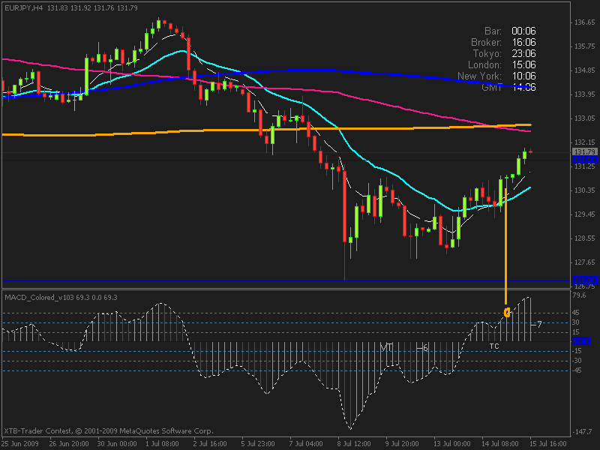Viewport: 600px width, 450px height.
Task: Click the Tokyo: 23:06 clock entry
Action: [x=504, y=53]
